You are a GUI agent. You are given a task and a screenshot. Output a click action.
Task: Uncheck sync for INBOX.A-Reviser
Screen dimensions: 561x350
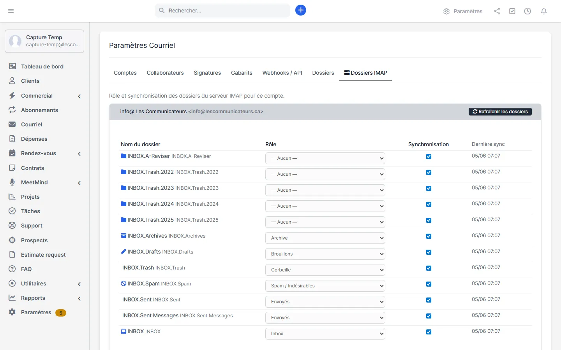[429, 156]
